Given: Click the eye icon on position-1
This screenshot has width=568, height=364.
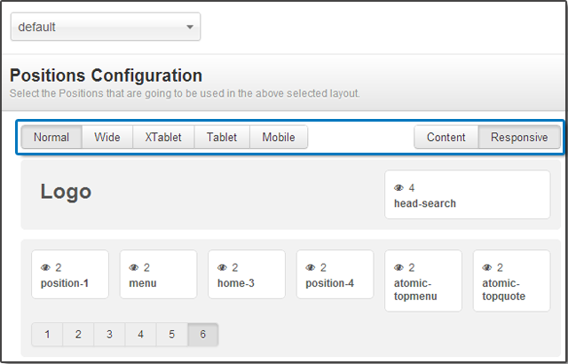Looking at the screenshot, I should click(45, 268).
